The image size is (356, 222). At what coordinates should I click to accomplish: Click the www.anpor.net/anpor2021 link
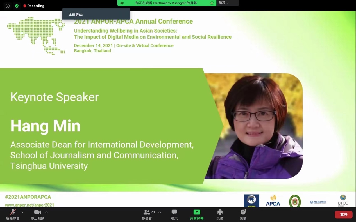[x=30, y=205]
